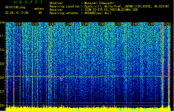Click the date 02.06.10 12:40 text
The height and width of the screenshot is (111, 174).
tap(17, 13)
